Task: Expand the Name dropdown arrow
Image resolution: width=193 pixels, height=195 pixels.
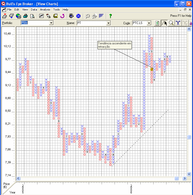Action: 108,23
